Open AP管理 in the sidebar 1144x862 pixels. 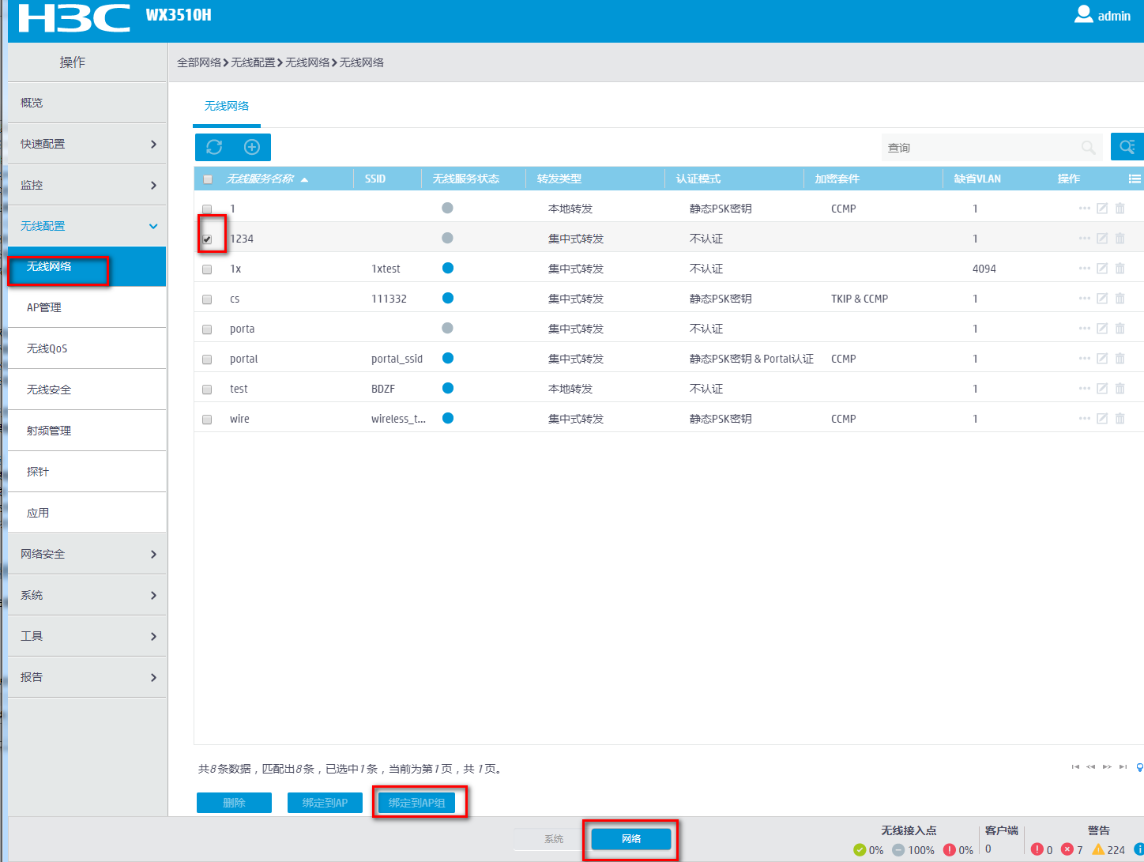point(87,307)
